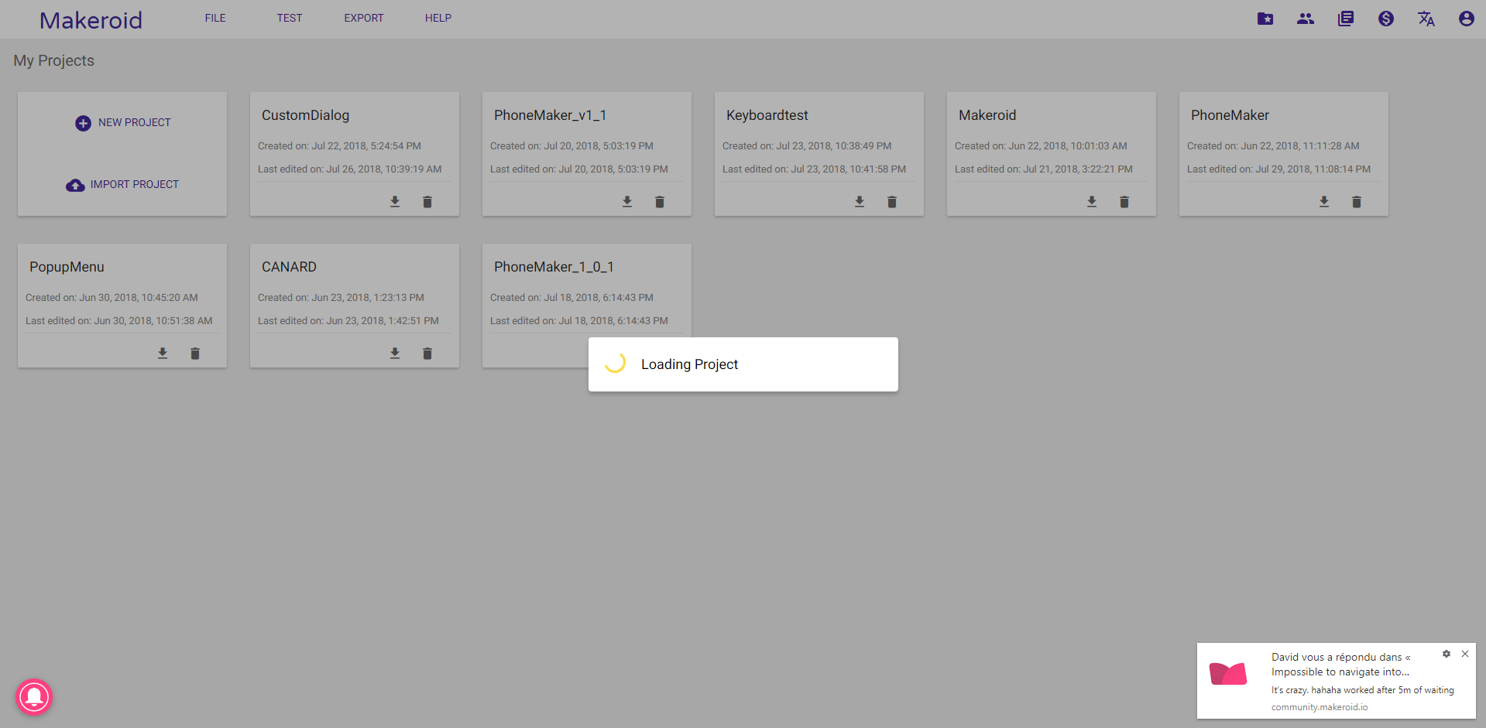Download the CustomDialog project
1486x728 pixels.
395,202
